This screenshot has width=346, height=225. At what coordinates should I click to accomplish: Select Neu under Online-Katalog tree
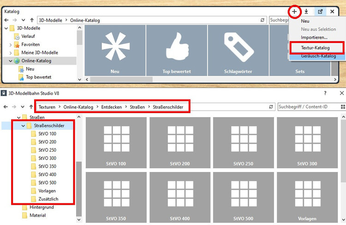tap(30, 69)
